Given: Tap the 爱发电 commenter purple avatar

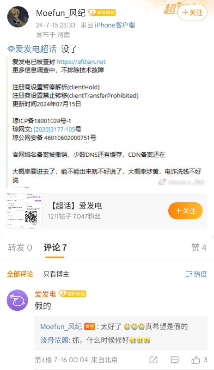Looking at the screenshot, I should [18, 300].
